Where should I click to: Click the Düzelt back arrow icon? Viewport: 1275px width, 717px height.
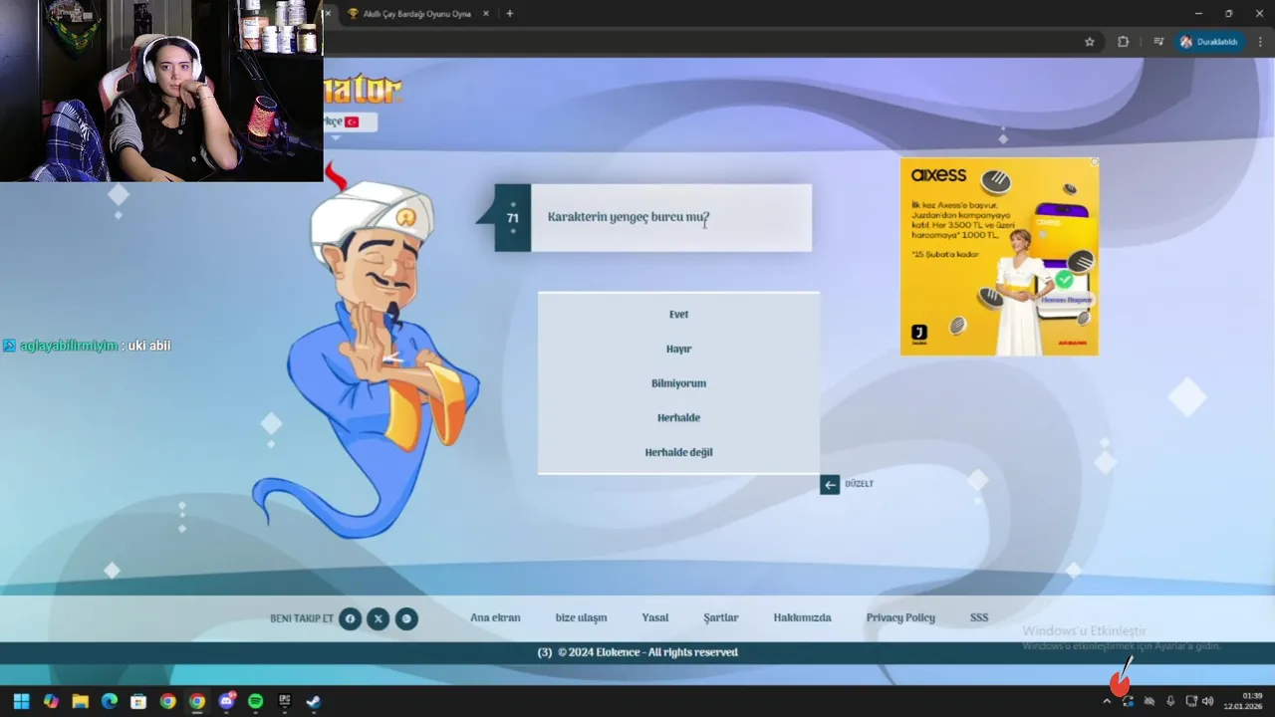[x=830, y=485]
